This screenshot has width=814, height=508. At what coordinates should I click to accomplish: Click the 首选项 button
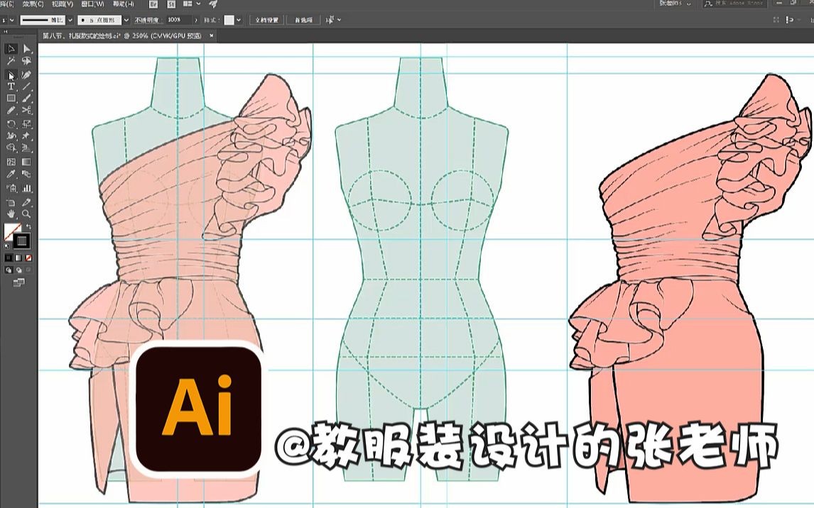305,20
